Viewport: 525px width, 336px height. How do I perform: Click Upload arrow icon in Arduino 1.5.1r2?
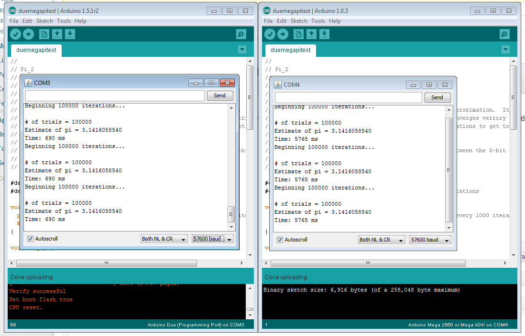tap(29, 34)
